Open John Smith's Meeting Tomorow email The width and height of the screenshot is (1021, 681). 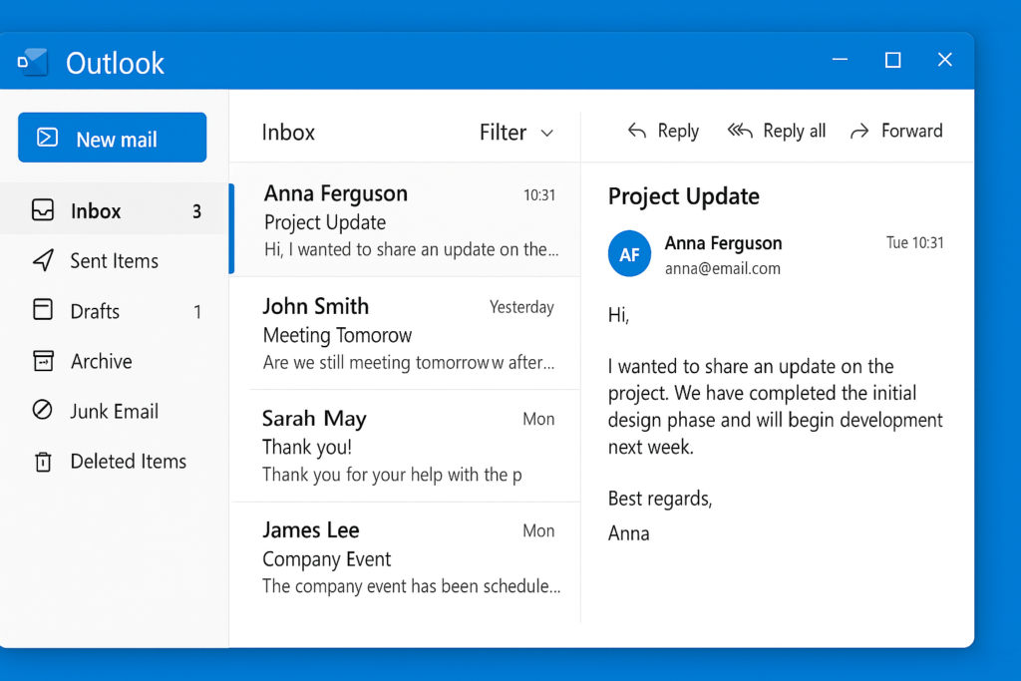[405, 333]
